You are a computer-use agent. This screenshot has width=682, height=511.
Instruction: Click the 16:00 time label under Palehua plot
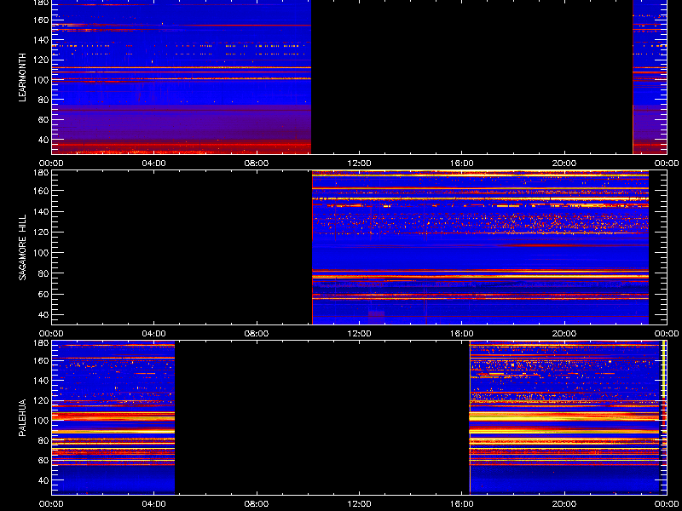462,504
